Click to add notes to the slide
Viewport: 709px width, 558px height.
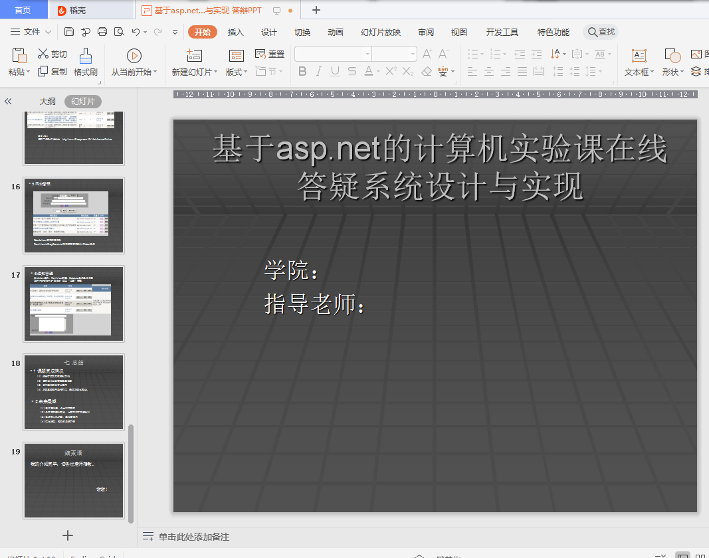[194, 537]
